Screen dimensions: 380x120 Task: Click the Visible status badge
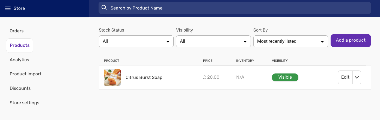285,77
